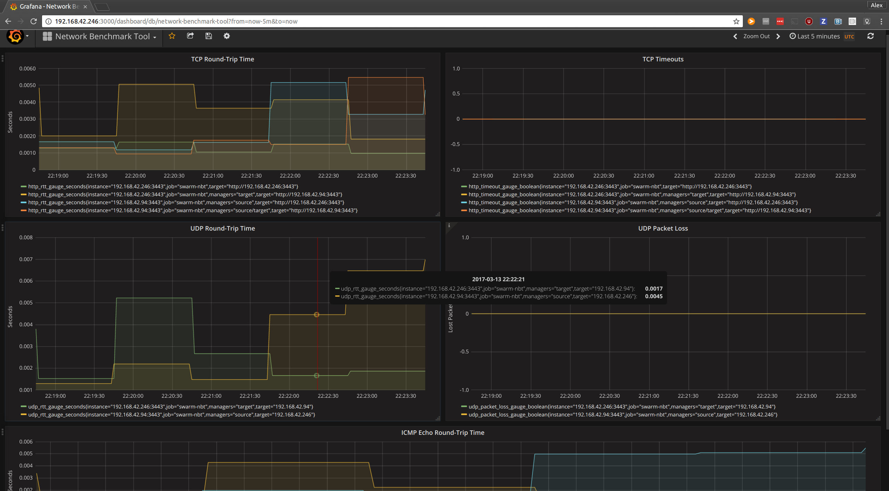889x491 pixels.
Task: Shift time range backward with left chevron
Action: tap(735, 36)
